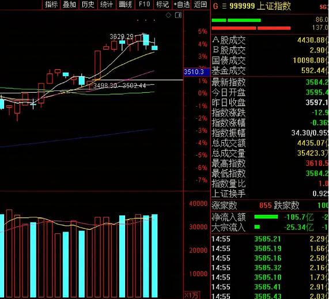Click the G icon before the stock code

215,6
